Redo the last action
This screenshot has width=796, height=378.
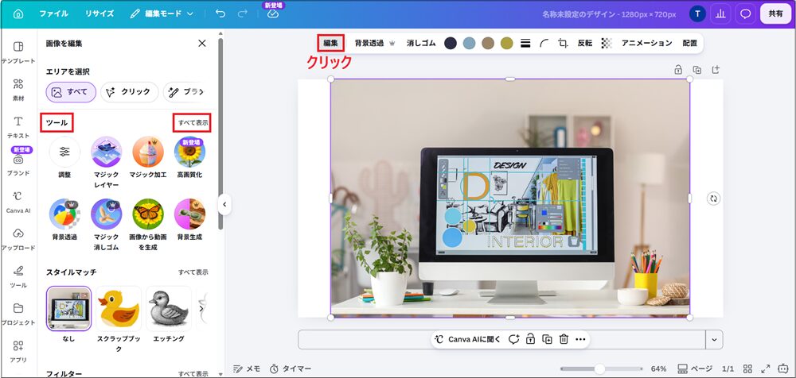point(243,13)
